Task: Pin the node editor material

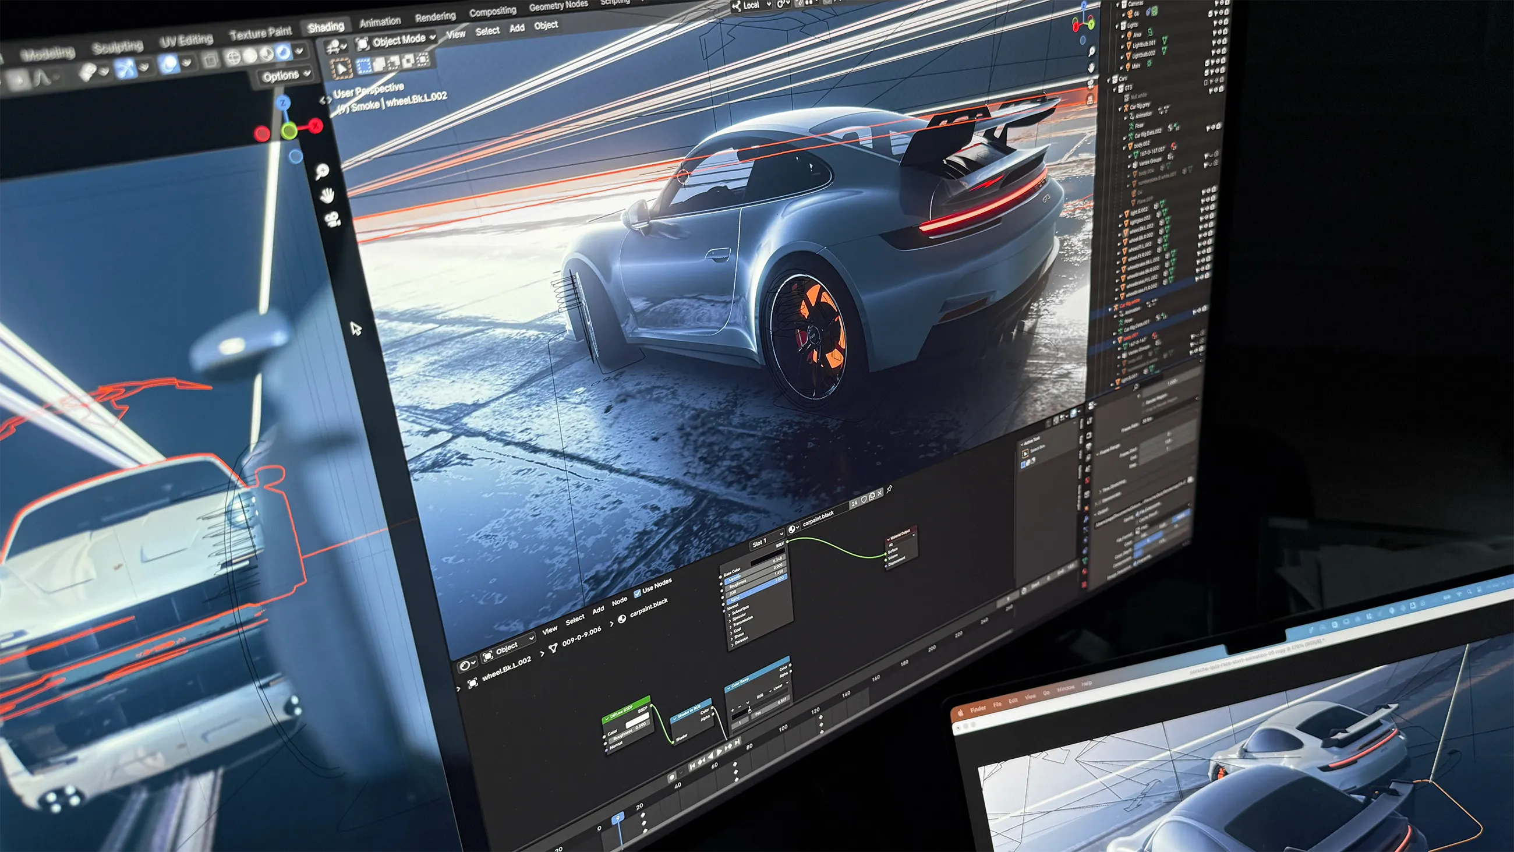Action: [x=889, y=489]
